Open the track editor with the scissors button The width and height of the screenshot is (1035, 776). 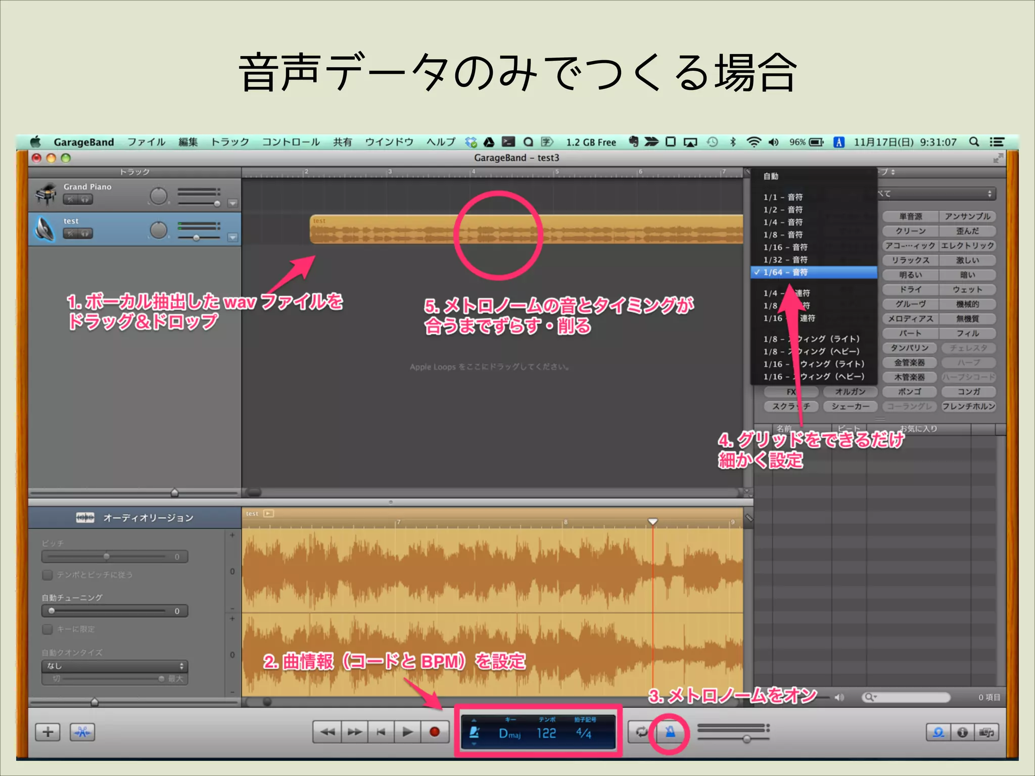(x=82, y=732)
